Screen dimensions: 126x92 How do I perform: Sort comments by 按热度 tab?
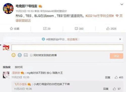[7, 67]
